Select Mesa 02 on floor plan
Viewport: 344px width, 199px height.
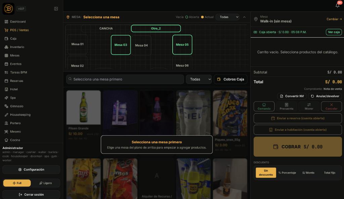coord(78,63)
